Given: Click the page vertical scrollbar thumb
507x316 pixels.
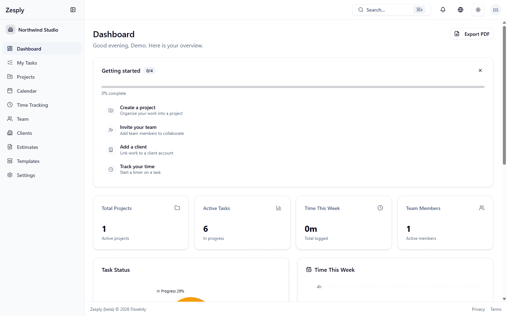Looking at the screenshot, I should point(504,95).
